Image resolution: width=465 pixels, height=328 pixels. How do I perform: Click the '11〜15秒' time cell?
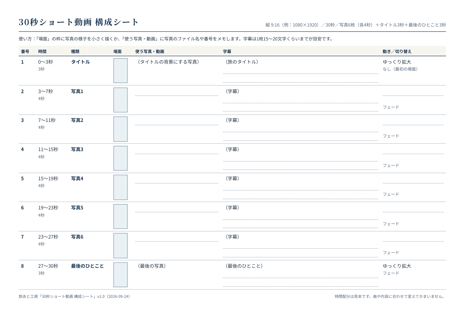pyautogui.click(x=48, y=149)
